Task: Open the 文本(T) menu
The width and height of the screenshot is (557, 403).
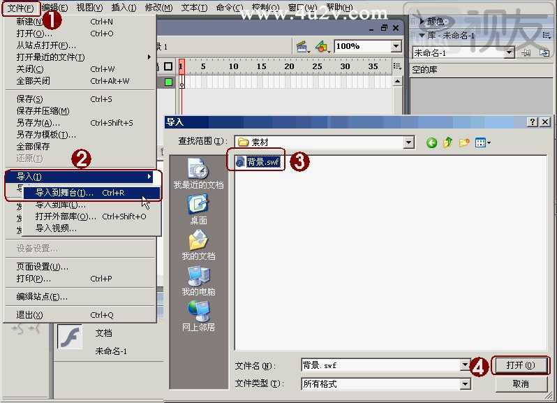Action: point(194,8)
